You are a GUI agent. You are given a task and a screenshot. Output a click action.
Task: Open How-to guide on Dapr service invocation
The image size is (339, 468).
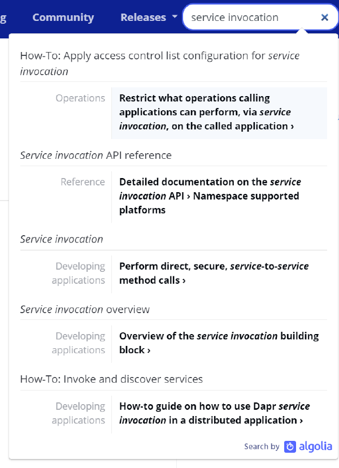[x=219, y=413]
